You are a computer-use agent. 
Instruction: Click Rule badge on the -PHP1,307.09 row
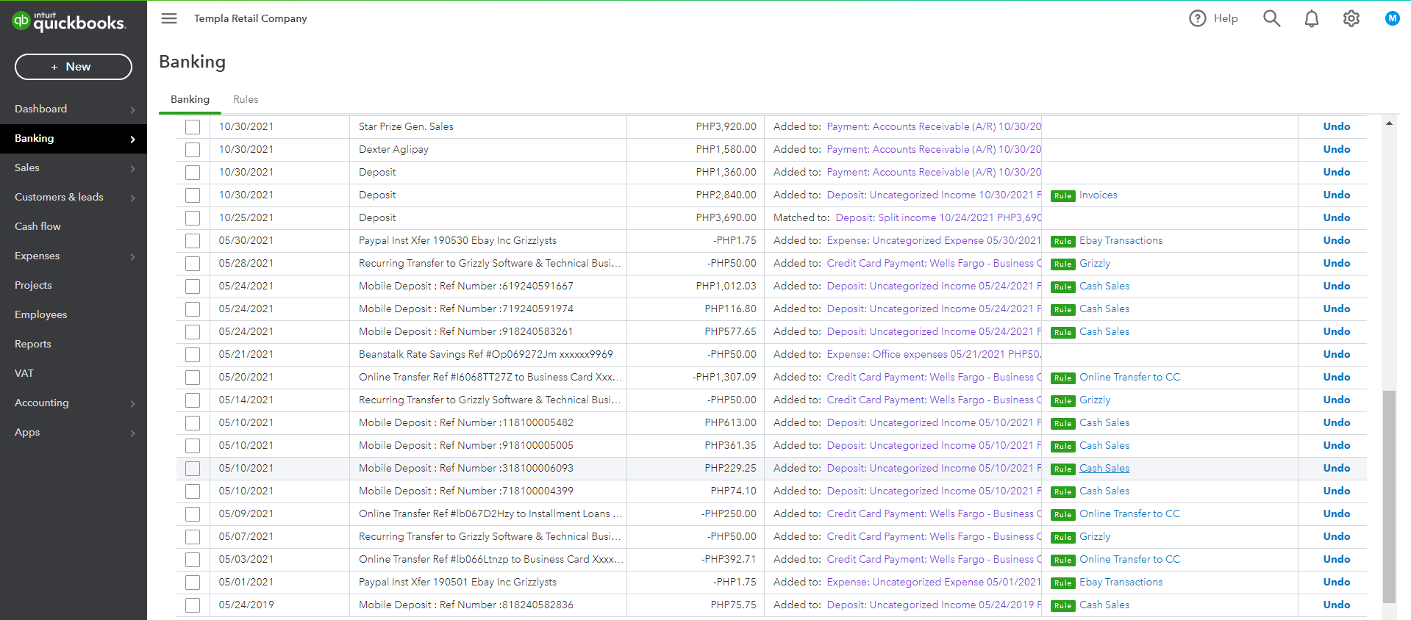pos(1062,378)
